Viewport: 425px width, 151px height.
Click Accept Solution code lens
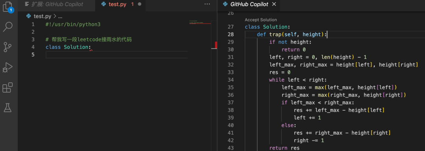(261, 20)
